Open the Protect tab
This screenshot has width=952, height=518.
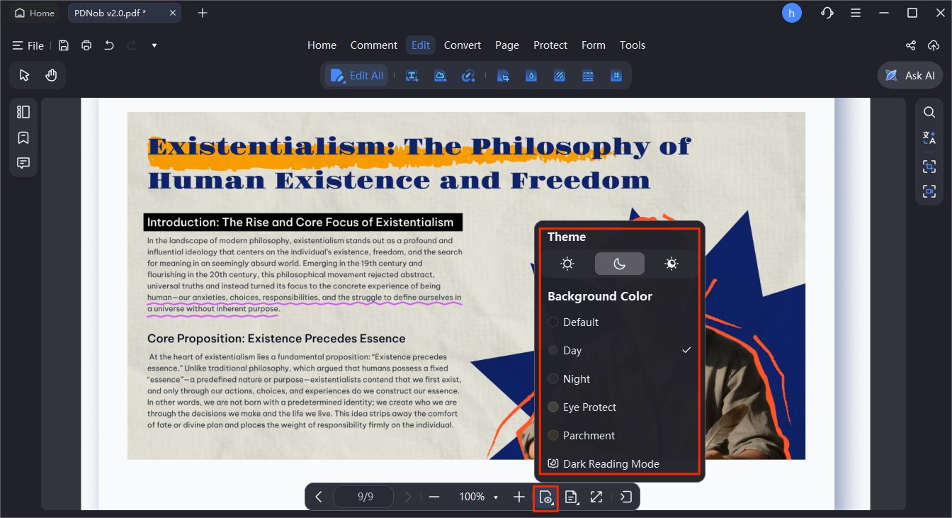tap(550, 45)
